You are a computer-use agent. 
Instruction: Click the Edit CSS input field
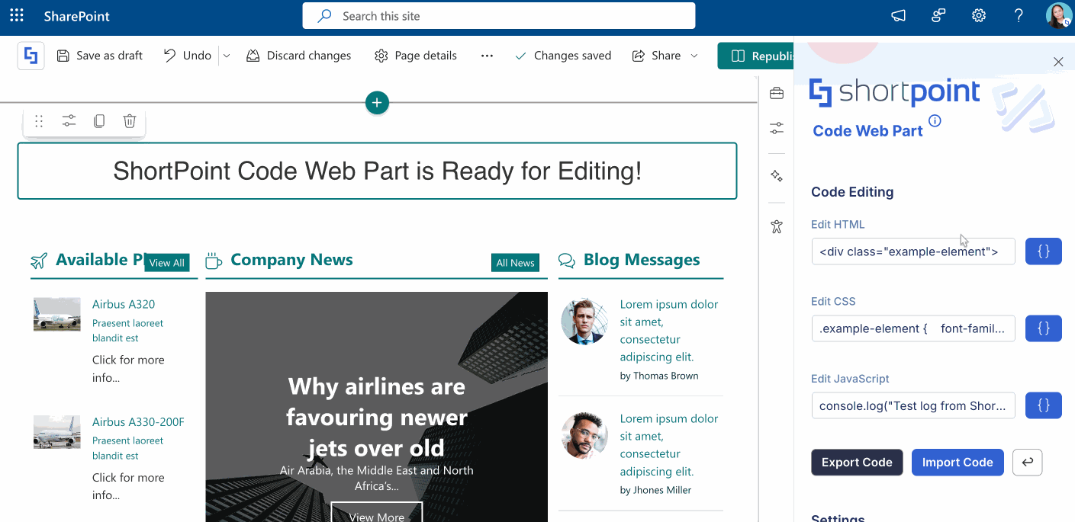(913, 328)
